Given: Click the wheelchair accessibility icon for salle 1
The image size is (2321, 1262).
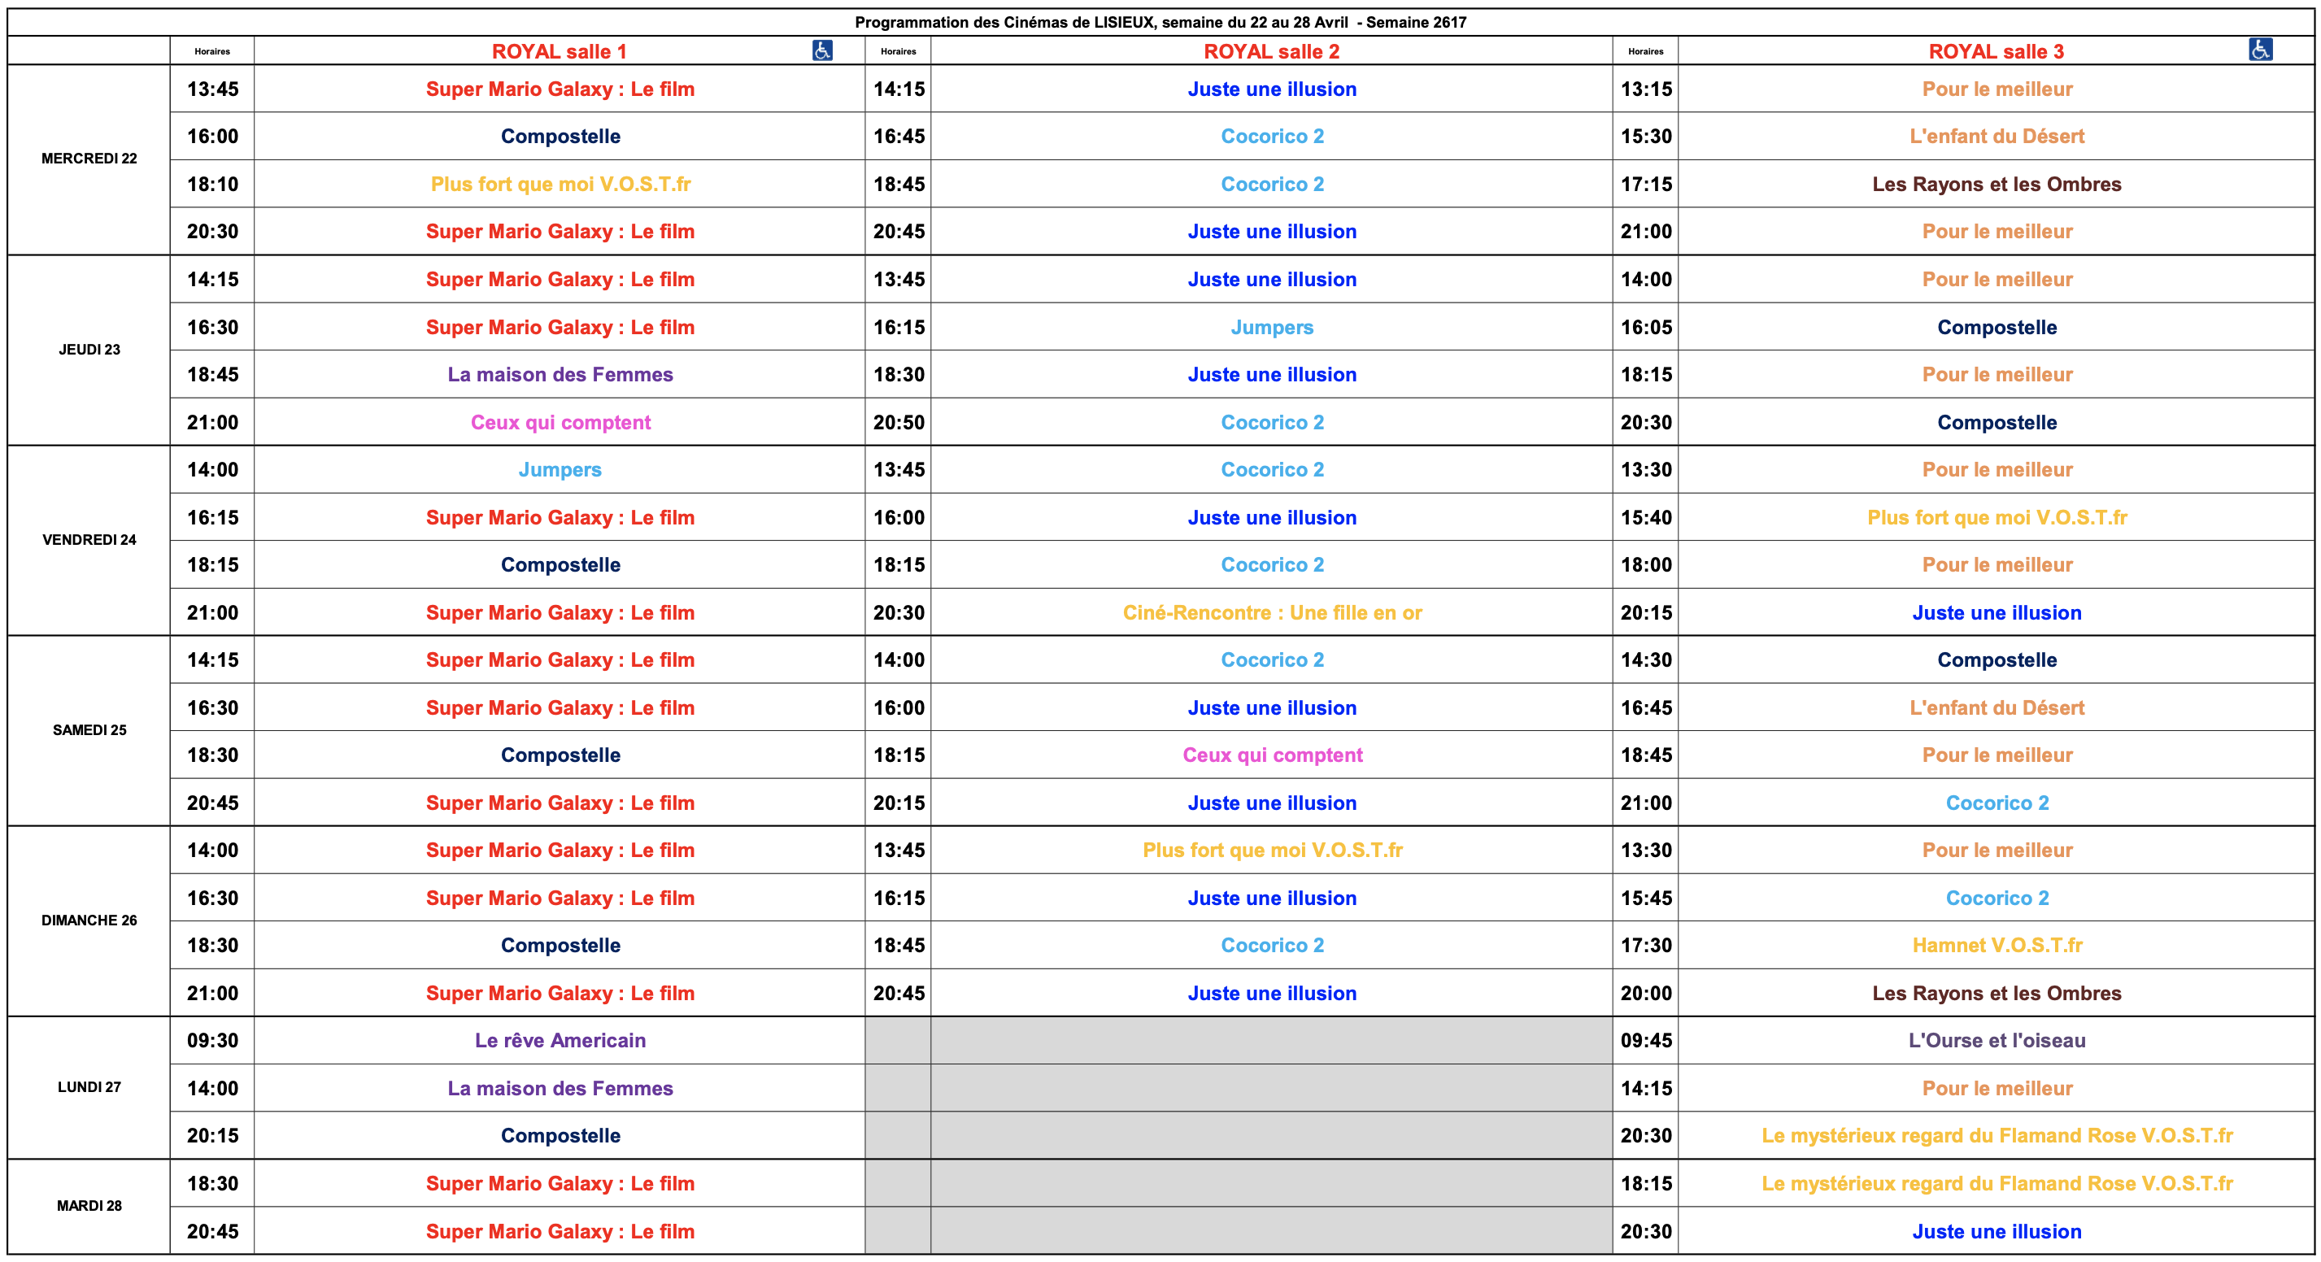Looking at the screenshot, I should click(821, 50).
